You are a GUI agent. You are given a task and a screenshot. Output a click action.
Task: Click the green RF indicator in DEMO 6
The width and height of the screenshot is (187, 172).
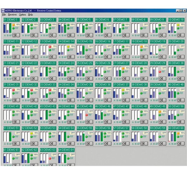pos(105,28)
